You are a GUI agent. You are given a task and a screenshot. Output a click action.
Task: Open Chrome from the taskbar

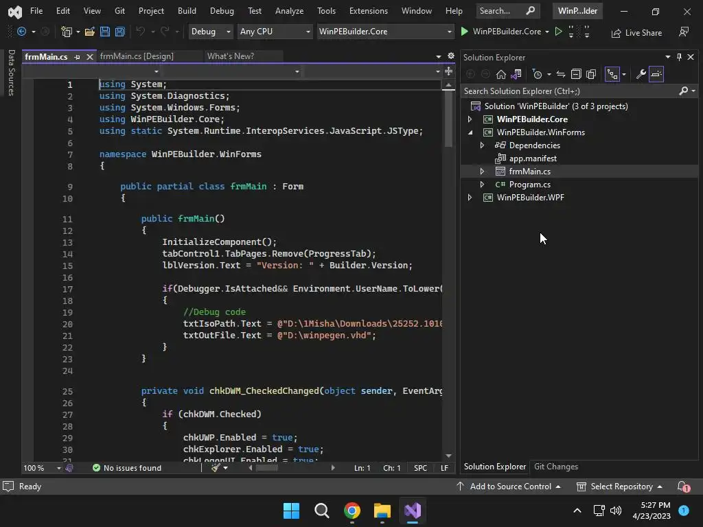[352, 511]
